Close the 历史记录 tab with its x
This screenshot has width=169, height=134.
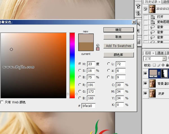point(159,2)
